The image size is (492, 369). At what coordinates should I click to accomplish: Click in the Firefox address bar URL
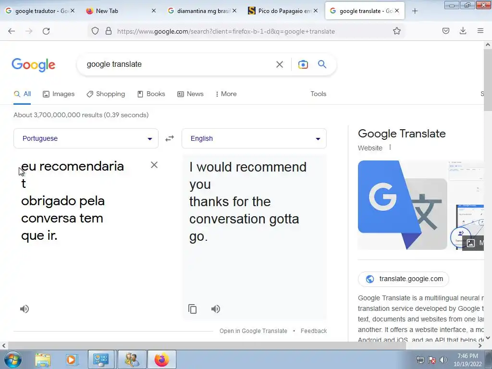click(226, 31)
